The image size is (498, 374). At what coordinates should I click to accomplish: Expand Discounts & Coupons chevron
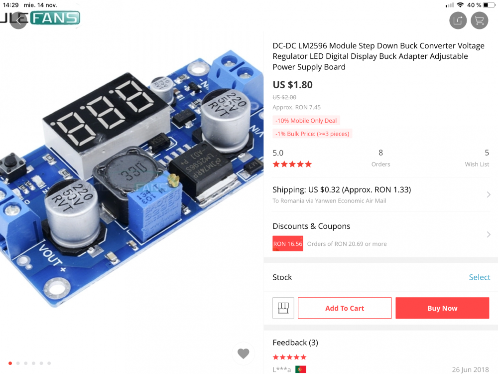tap(489, 234)
